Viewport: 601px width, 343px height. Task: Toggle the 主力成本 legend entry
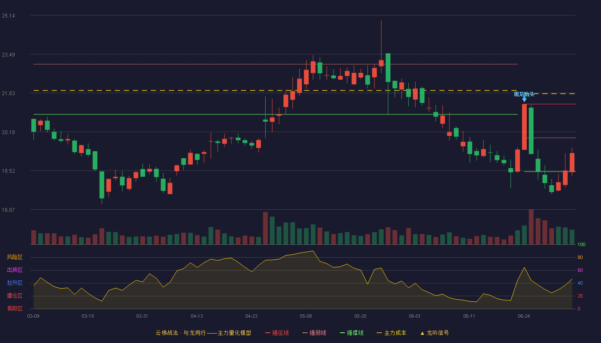pos(392,333)
